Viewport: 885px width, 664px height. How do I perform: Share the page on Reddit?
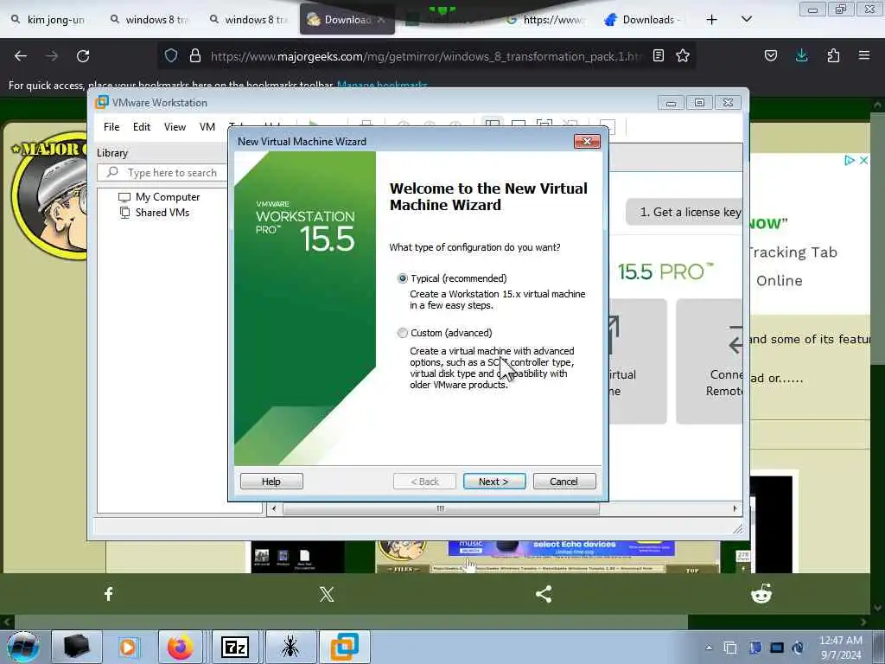pos(761,594)
